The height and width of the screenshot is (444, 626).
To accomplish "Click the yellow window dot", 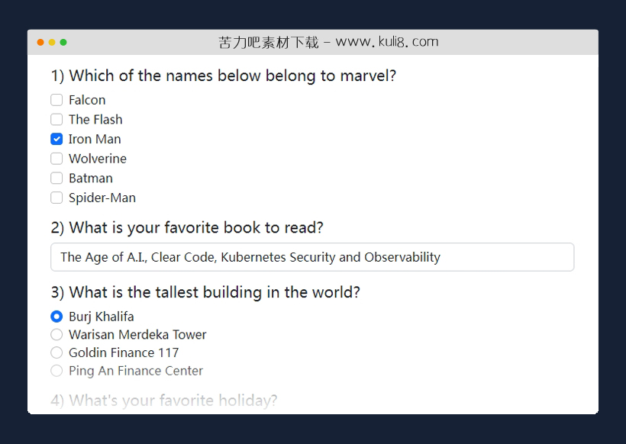I will coord(52,42).
